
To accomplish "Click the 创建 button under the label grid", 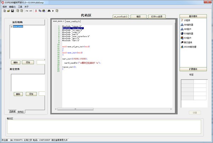I will click(x=195, y=112).
